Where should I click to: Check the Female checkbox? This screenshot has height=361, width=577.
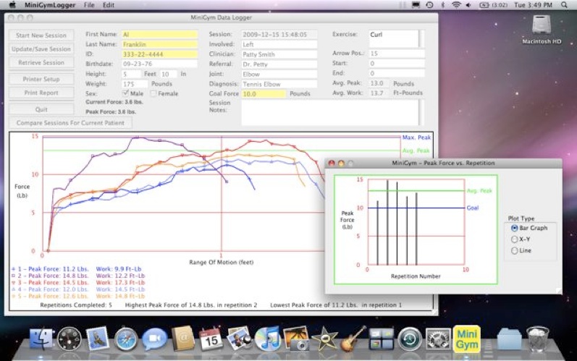point(153,93)
